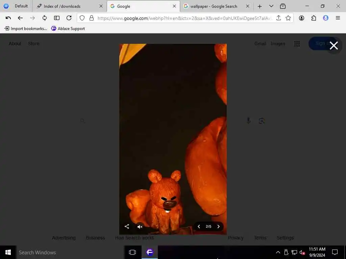Click the undo arrow in the toolbar

click(x=8, y=18)
